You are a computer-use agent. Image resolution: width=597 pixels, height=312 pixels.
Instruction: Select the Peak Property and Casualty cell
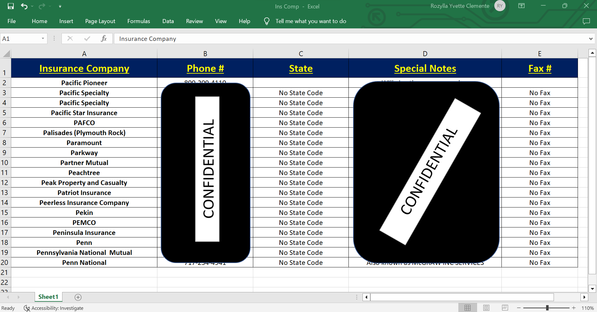click(84, 183)
